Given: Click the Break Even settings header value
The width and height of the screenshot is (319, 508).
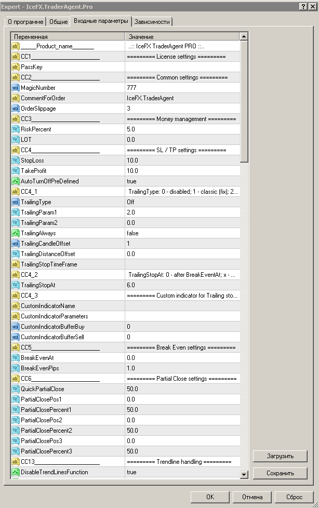Looking at the screenshot, I should click(x=181, y=347).
